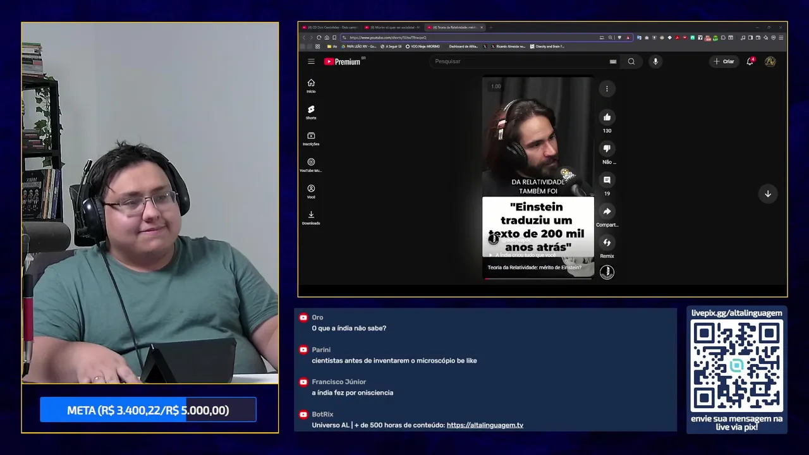Click the Criar create button
Image resolution: width=809 pixels, height=455 pixels.
pyautogui.click(x=724, y=61)
